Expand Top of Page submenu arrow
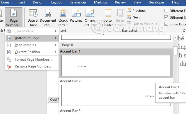186x114 pixels. click(56, 31)
